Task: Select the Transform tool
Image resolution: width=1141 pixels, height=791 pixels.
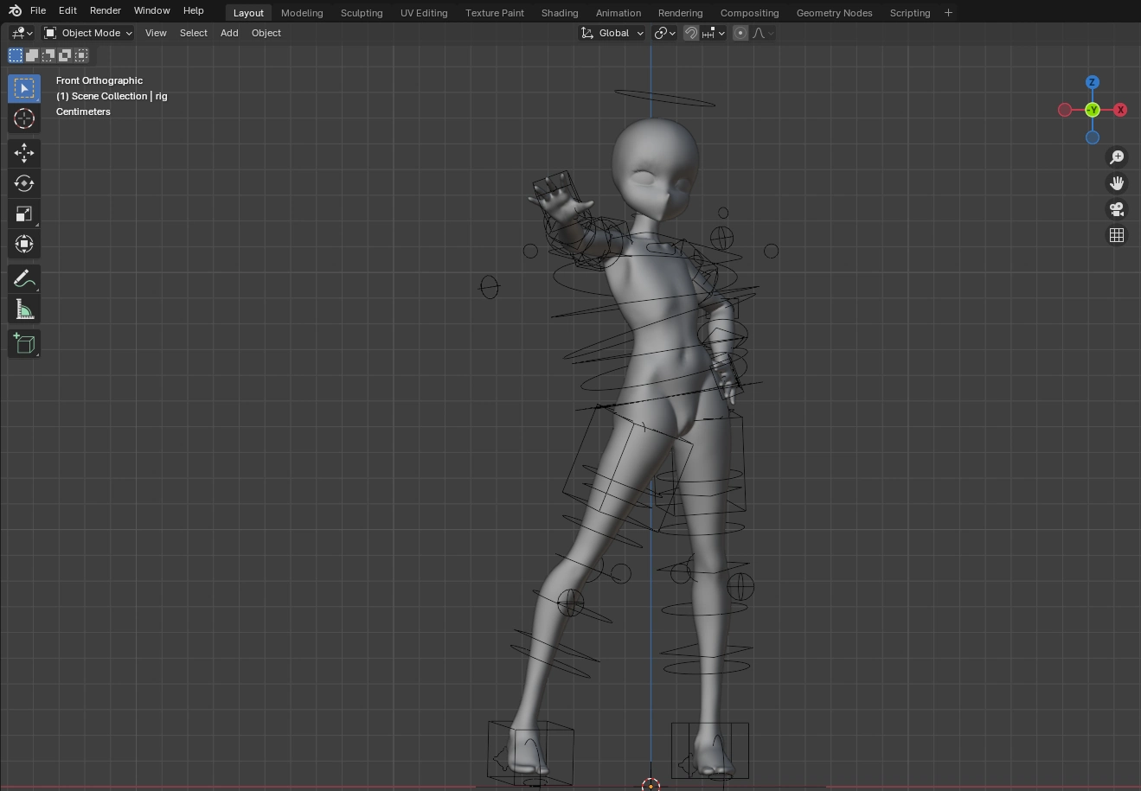Action: coord(24,244)
